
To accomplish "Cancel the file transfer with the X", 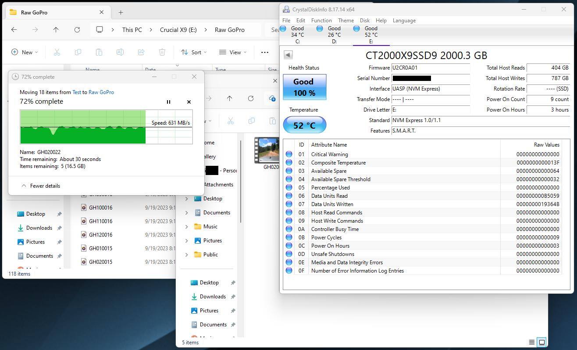I will click(189, 102).
